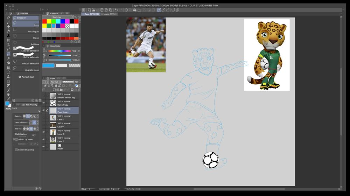This screenshot has height=196, width=350.
Task: Click Add sub tool button
Action: [26, 77]
